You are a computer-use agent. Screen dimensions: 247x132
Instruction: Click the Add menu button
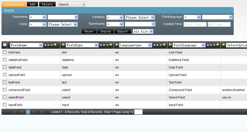33,4
